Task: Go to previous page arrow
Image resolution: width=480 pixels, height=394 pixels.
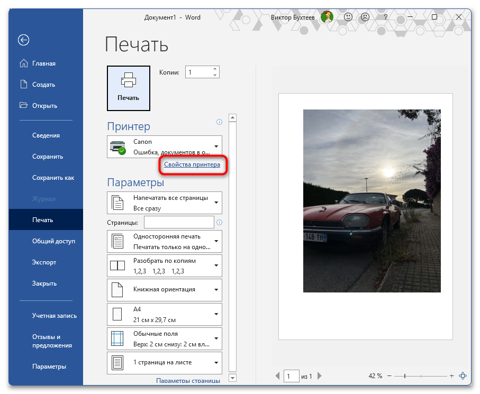Action: tap(278, 376)
